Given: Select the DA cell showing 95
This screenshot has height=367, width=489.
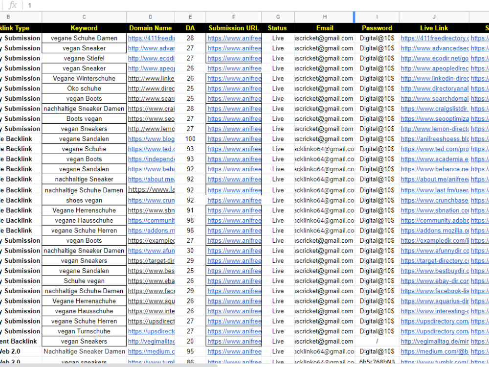Looking at the screenshot, I should tap(190, 351).
